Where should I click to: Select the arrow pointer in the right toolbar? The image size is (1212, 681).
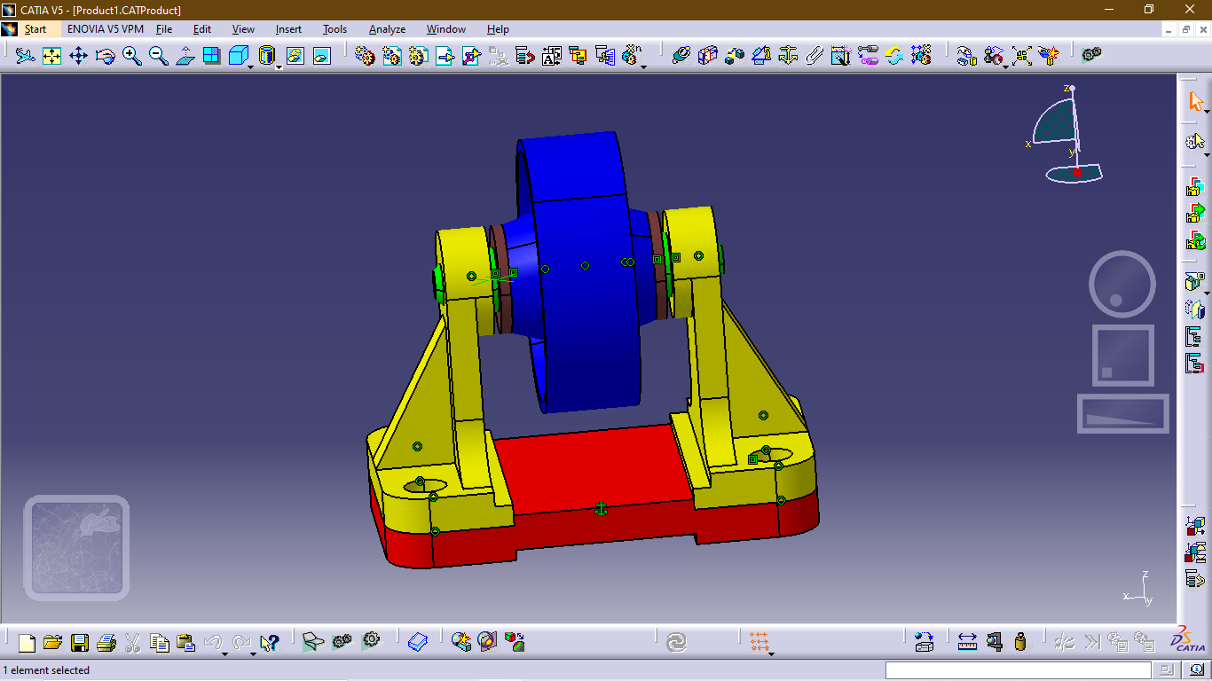(1195, 102)
